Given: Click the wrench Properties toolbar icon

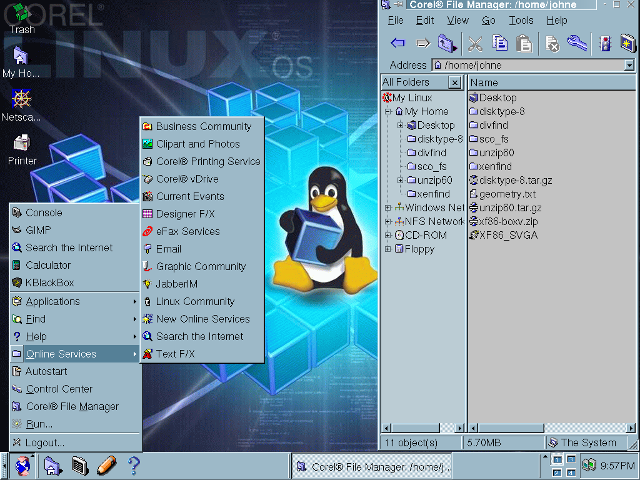Looking at the screenshot, I should pos(577,43).
